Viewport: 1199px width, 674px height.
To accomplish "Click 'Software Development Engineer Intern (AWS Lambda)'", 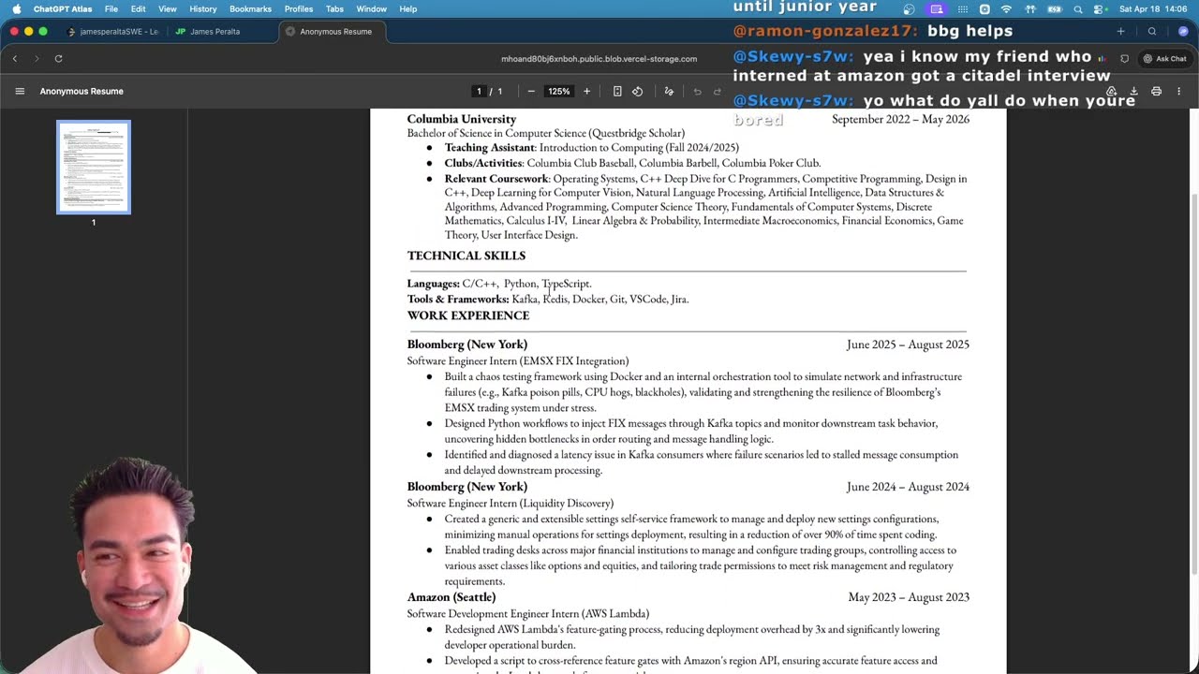I will tap(528, 613).
